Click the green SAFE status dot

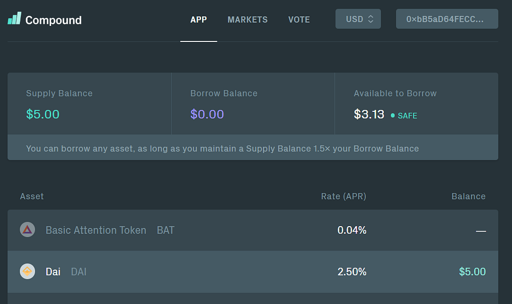pyautogui.click(x=392, y=115)
